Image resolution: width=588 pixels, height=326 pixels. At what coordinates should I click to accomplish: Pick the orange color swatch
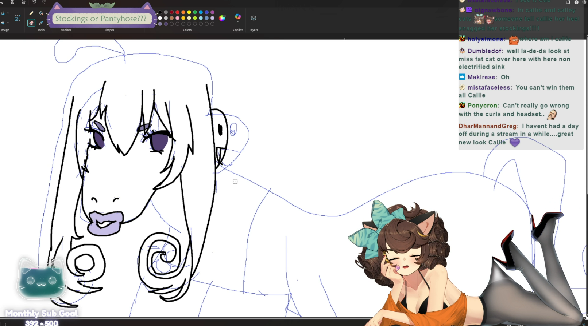(x=183, y=12)
